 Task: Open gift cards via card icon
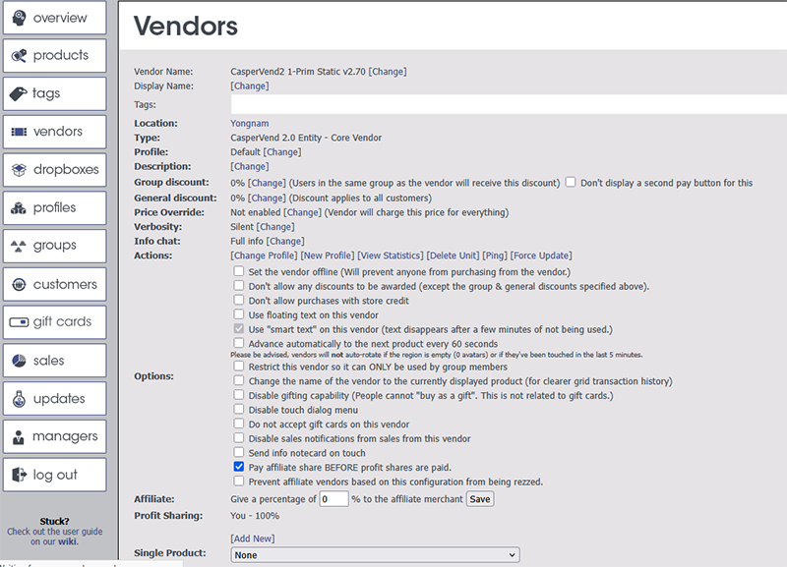[x=19, y=322]
